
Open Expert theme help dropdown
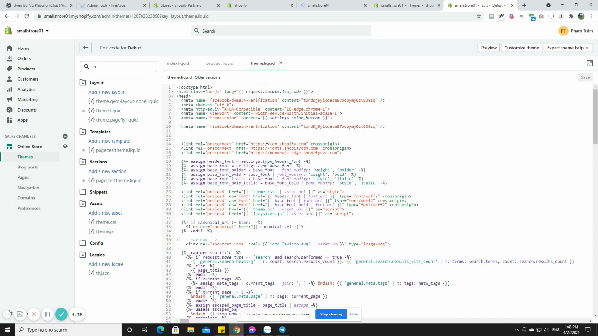tap(568, 48)
